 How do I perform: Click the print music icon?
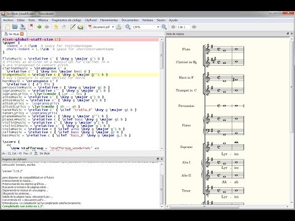119,27
